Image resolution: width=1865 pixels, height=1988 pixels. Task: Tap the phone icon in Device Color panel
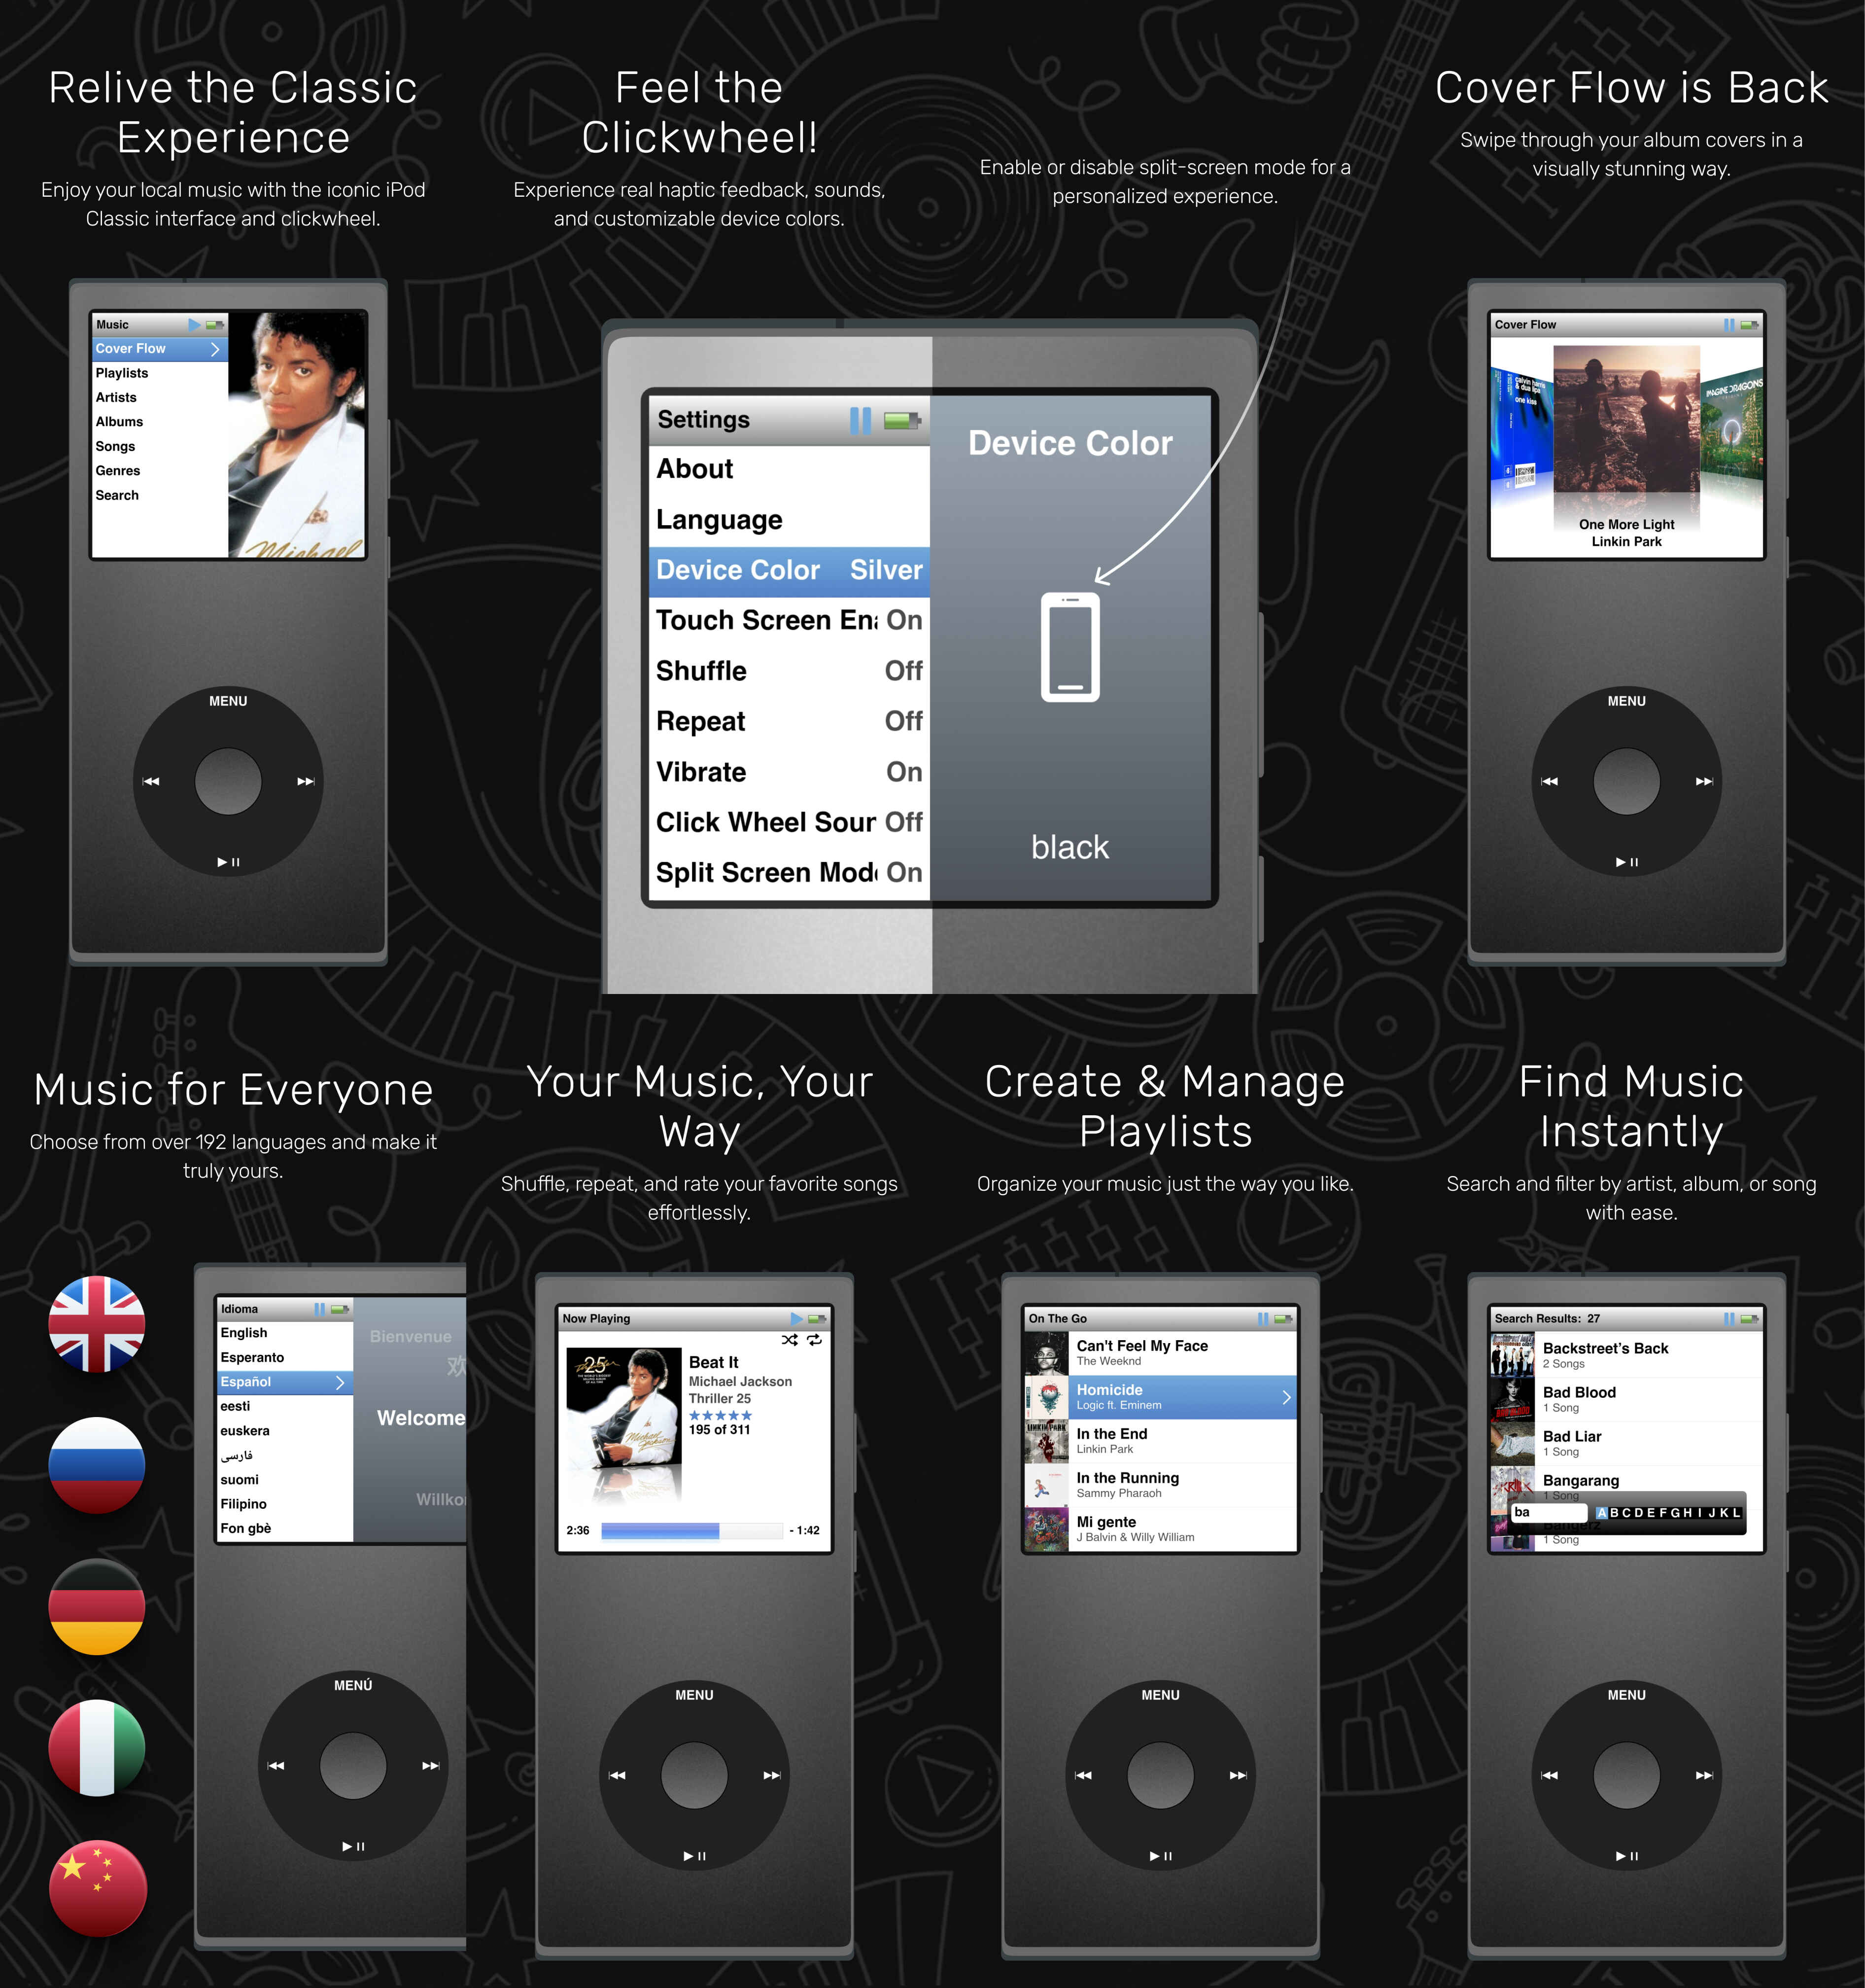click(x=1071, y=647)
